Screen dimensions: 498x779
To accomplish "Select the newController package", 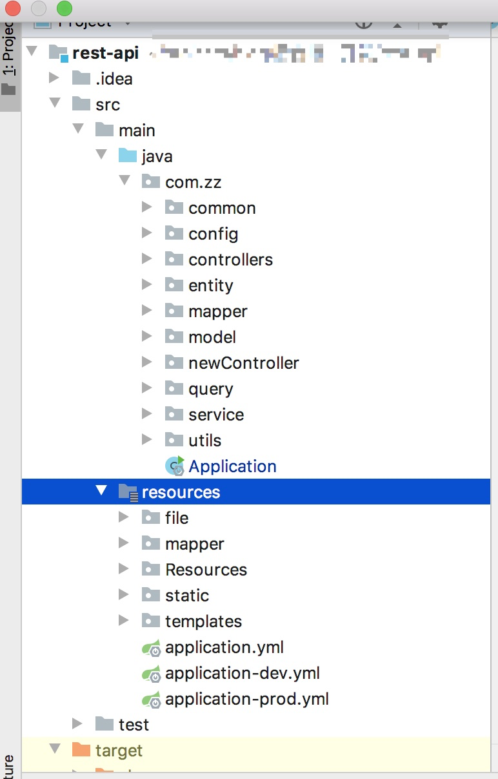I will coord(243,363).
